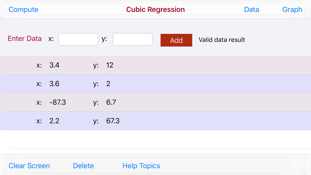Click the Delete button
This screenshot has height=175, width=311.
pos(83,166)
